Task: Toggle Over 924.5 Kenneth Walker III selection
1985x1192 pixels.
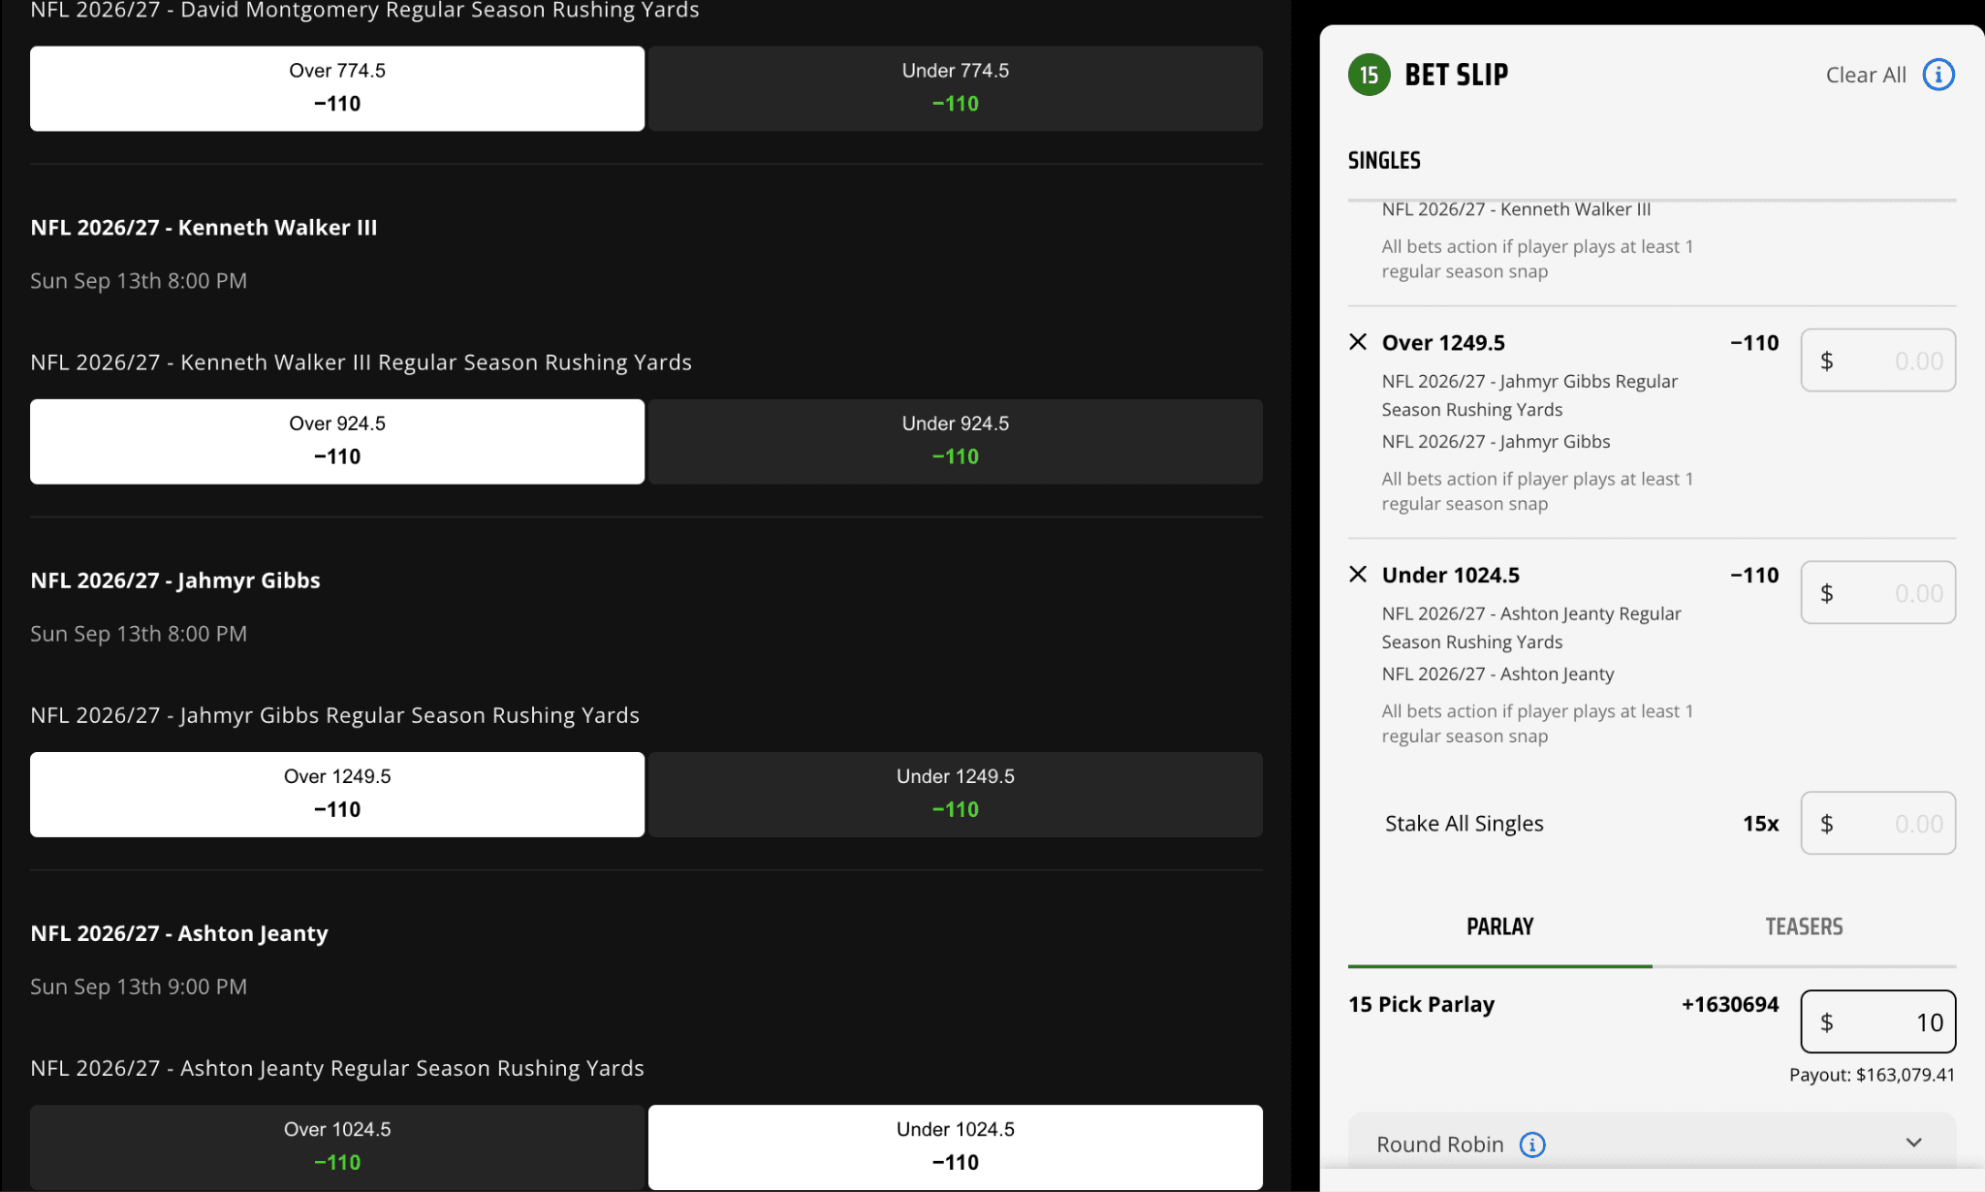Action: [336, 441]
